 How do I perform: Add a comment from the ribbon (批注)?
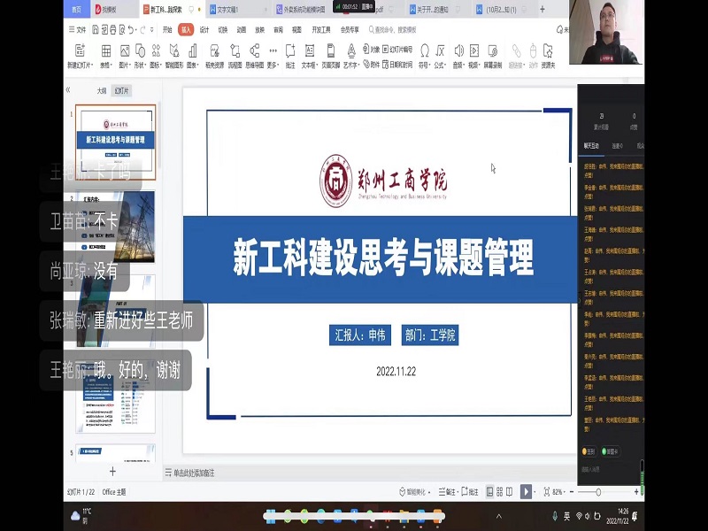(290, 56)
